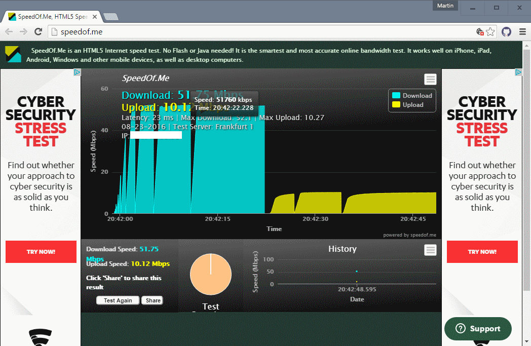531x346 pixels.
Task: Maximize the Chrome window
Action: (496, 8)
